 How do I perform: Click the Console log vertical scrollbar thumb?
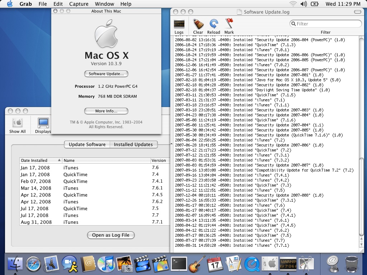(x=361, y=197)
